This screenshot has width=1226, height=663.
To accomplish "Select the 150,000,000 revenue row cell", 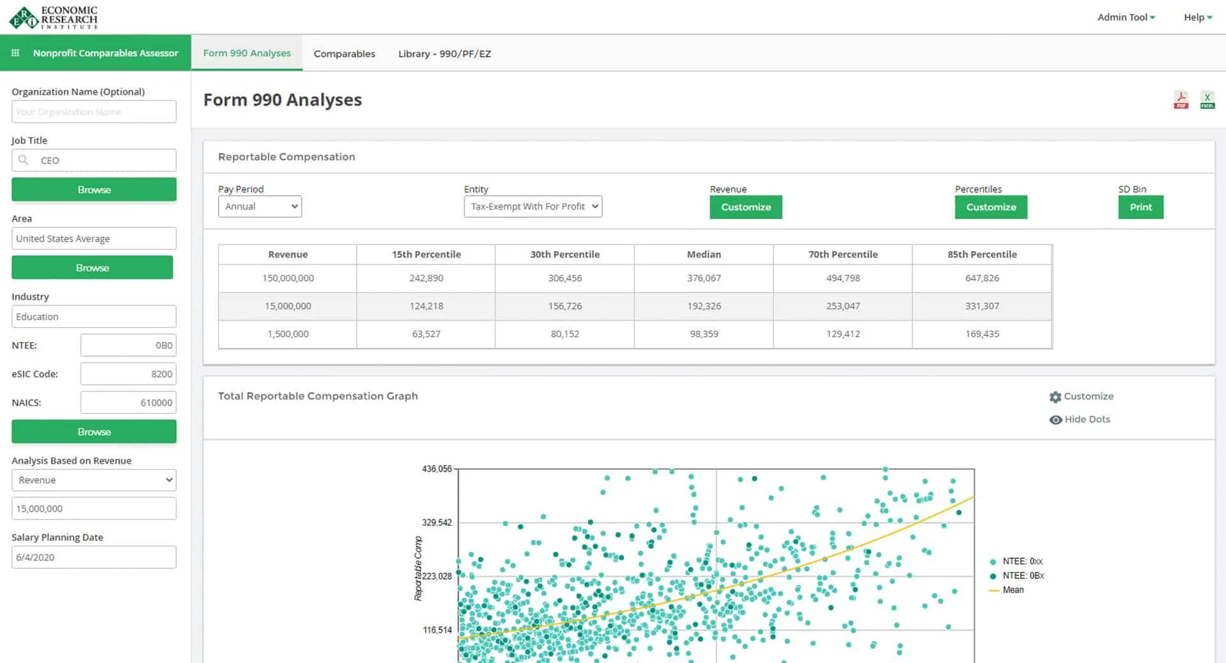I will 288,278.
